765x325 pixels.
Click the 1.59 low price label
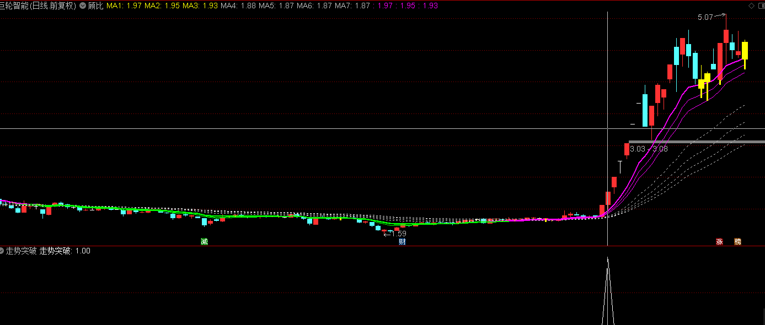pos(399,234)
